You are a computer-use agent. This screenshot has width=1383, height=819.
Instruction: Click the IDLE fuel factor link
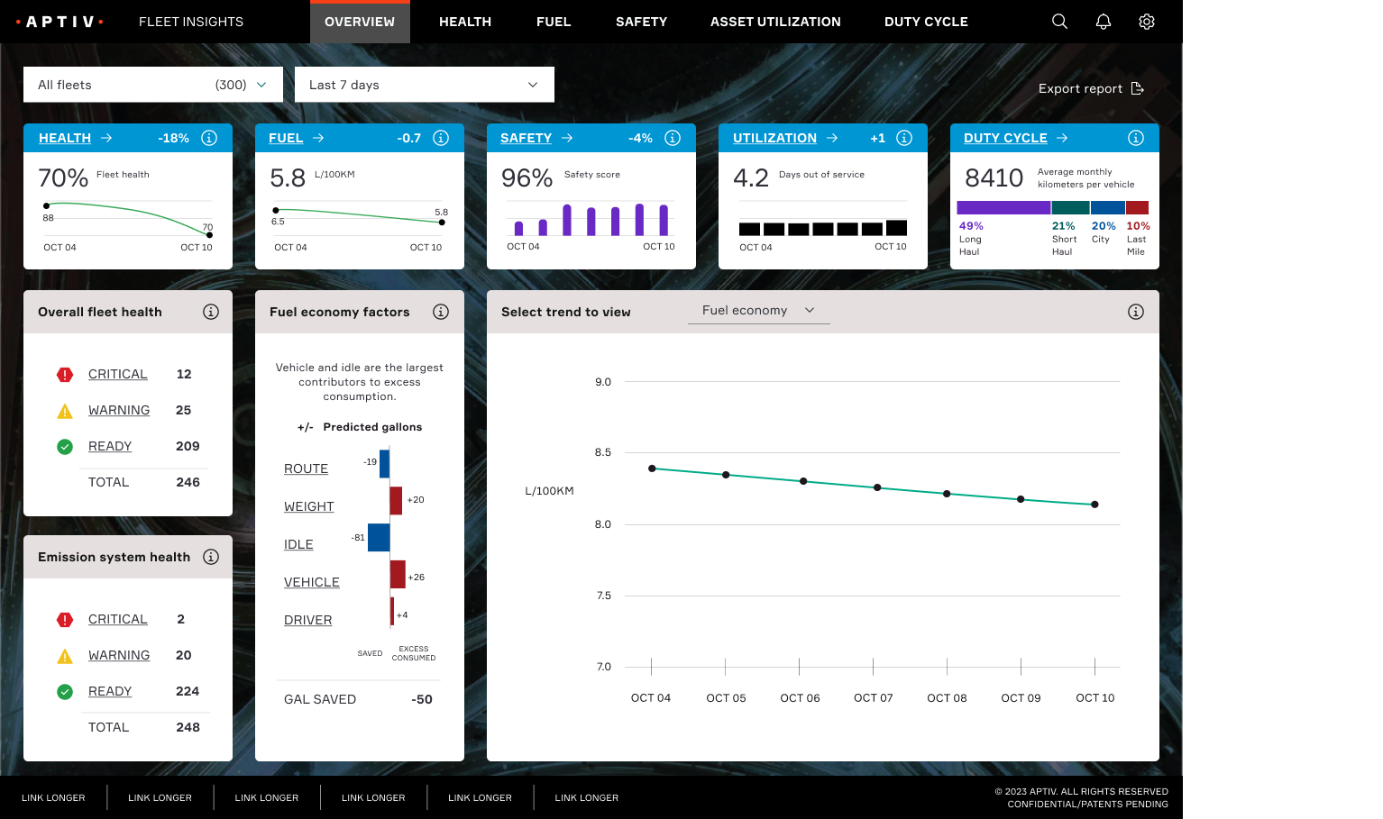click(298, 544)
